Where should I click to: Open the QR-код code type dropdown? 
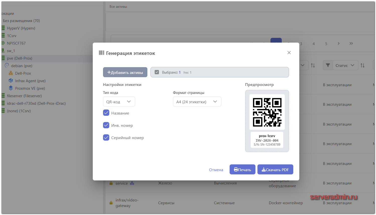pos(119,102)
